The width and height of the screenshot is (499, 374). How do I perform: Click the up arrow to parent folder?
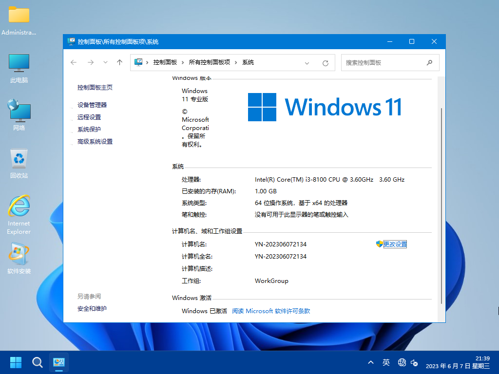click(x=119, y=62)
